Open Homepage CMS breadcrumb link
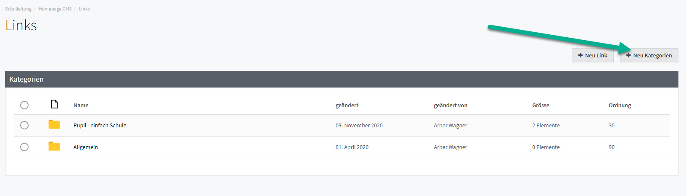 tap(55, 9)
